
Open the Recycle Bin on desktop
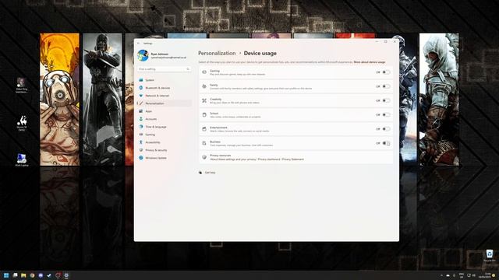[x=490, y=256]
